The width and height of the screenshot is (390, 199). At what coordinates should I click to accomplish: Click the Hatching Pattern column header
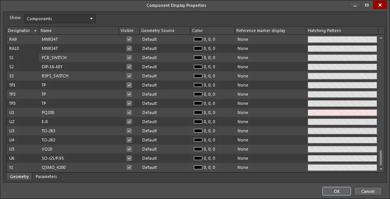[342, 30]
